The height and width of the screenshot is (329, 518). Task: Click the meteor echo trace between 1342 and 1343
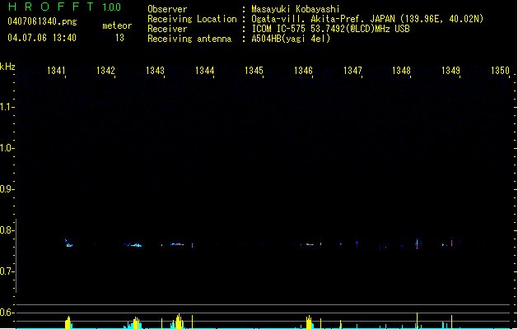(134, 245)
